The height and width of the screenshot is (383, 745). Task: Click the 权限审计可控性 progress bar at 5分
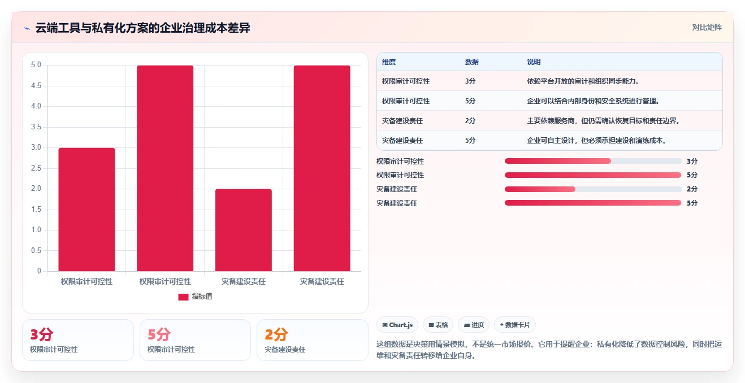click(x=593, y=175)
